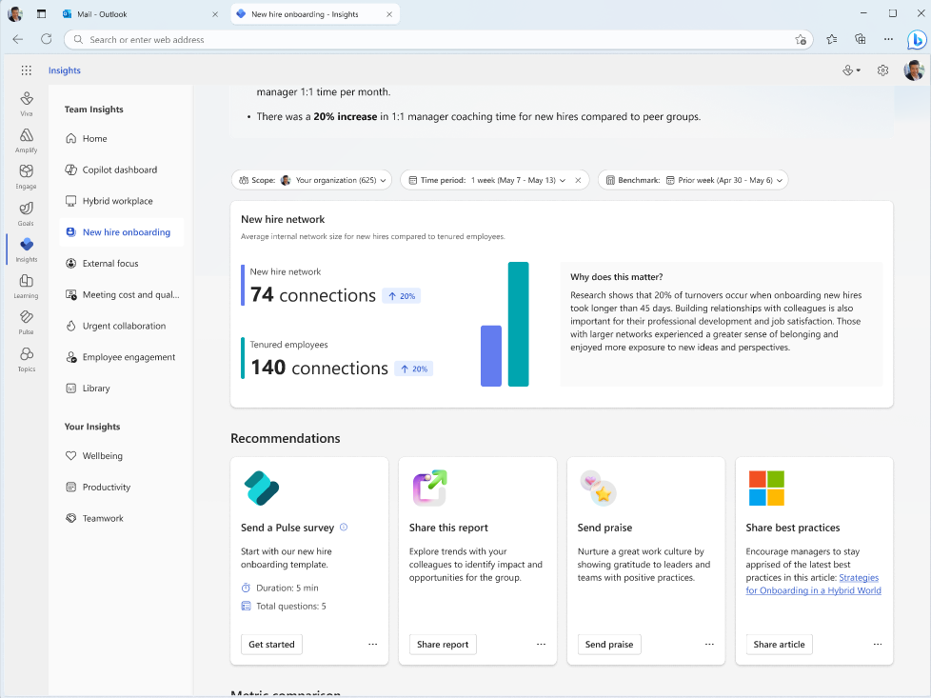Viewport: 931px width, 698px height.
Task: Open more options on Share best practices card
Action: [x=878, y=644]
